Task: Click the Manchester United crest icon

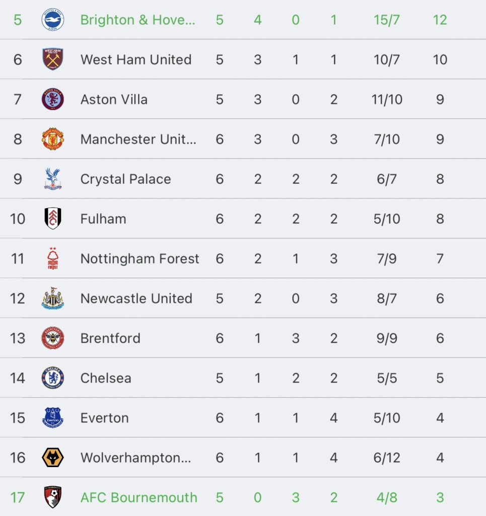Action: point(53,139)
